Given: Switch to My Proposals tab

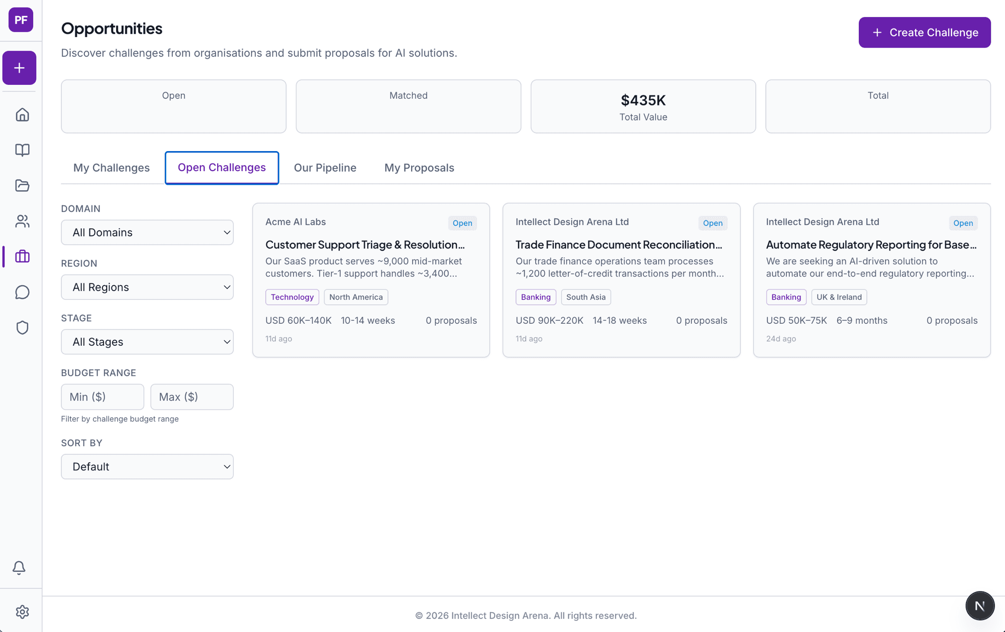Looking at the screenshot, I should coord(419,168).
